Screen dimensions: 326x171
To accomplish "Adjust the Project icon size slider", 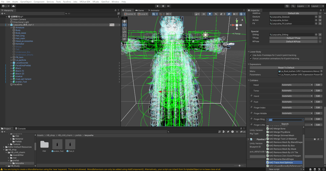I will tap(239, 166).
